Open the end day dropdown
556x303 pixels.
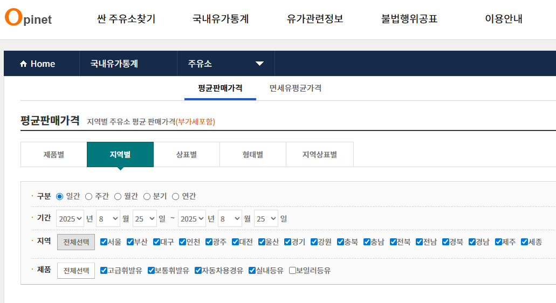pos(266,219)
